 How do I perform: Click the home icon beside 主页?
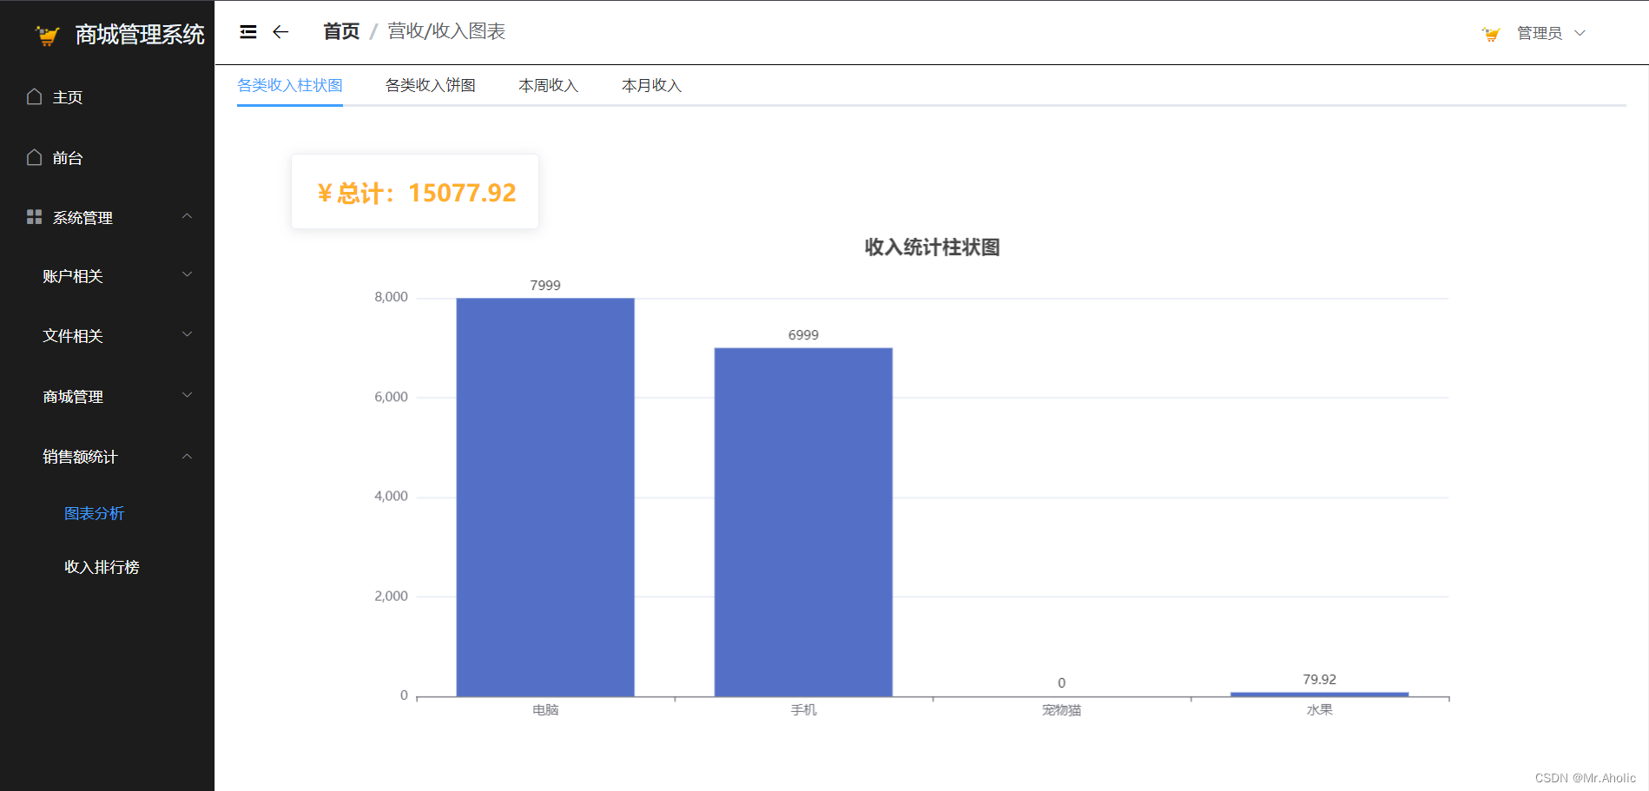(34, 96)
